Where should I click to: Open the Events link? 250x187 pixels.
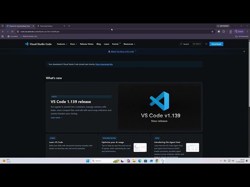[x=116, y=44]
